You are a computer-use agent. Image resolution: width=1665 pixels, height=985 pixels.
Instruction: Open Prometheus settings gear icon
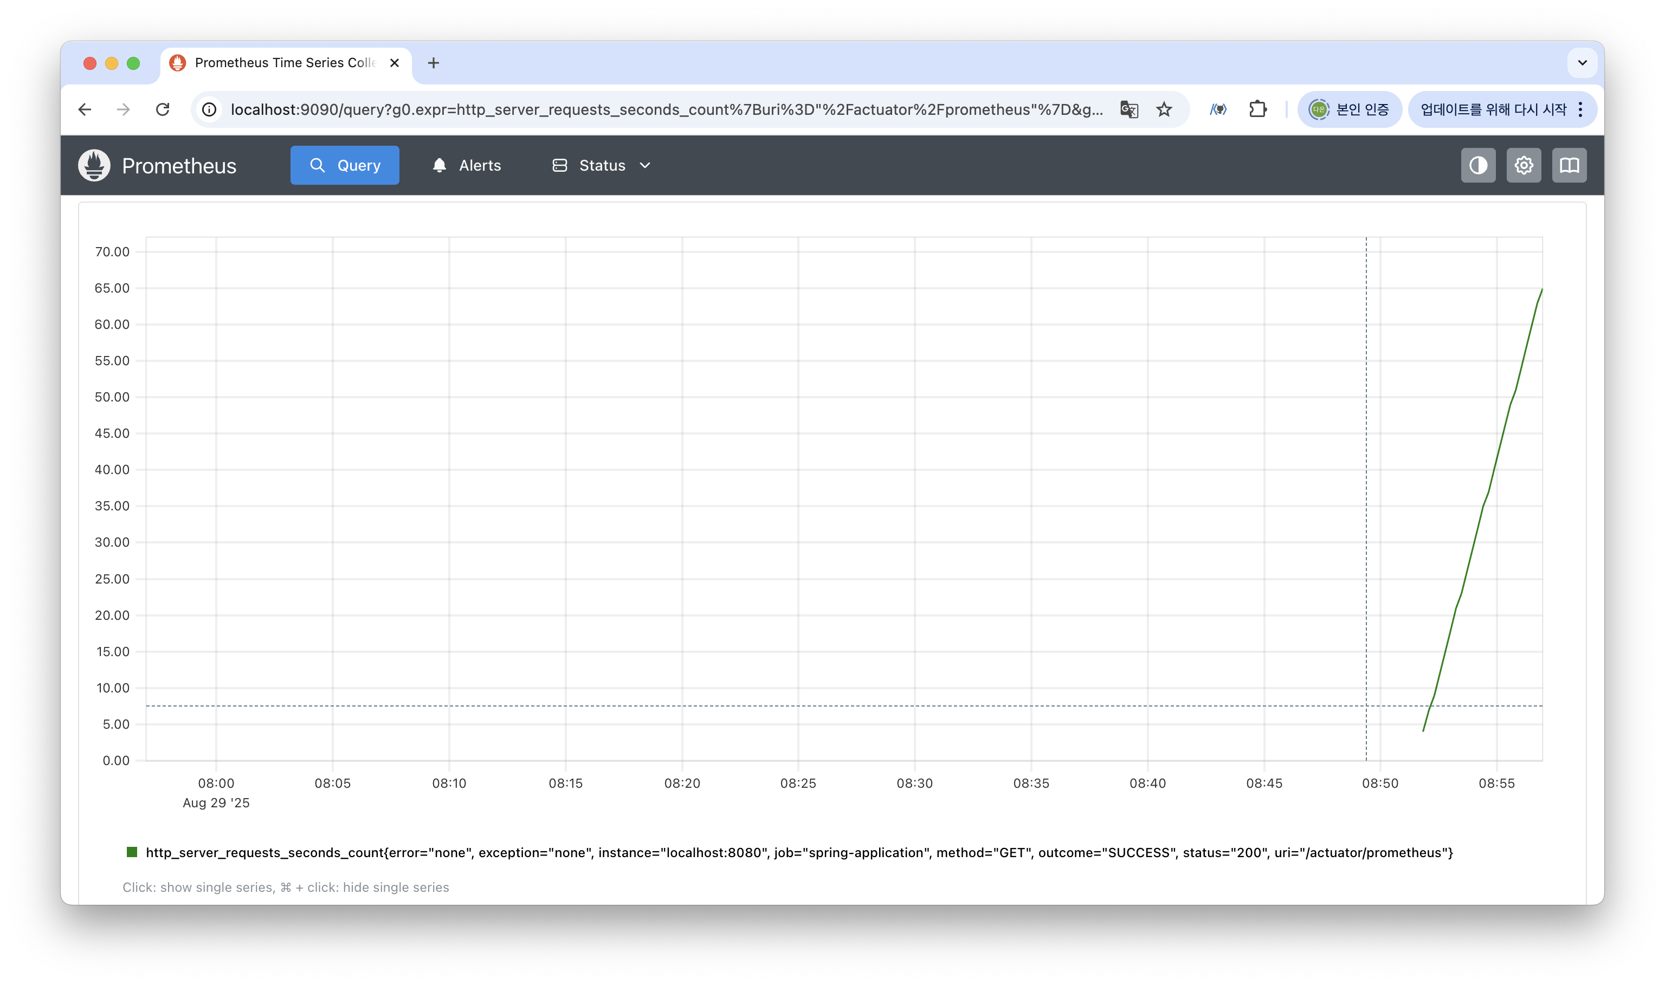click(x=1524, y=165)
